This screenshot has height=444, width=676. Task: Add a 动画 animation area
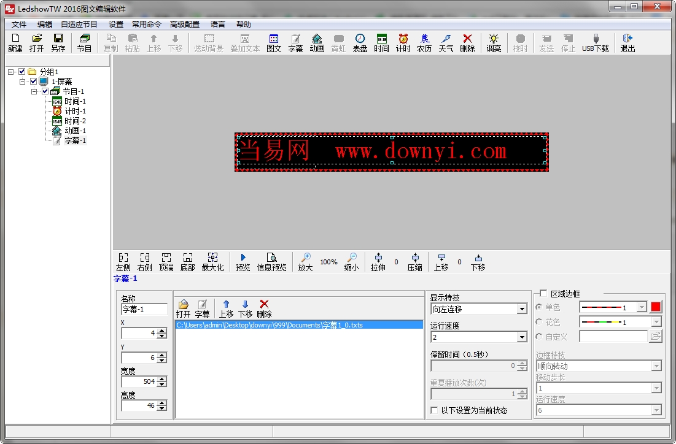(x=317, y=43)
